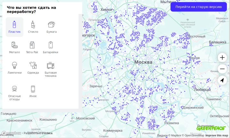This screenshot has height=138, width=230.
Task: Zoom out the map with minus button
Action: point(222,69)
